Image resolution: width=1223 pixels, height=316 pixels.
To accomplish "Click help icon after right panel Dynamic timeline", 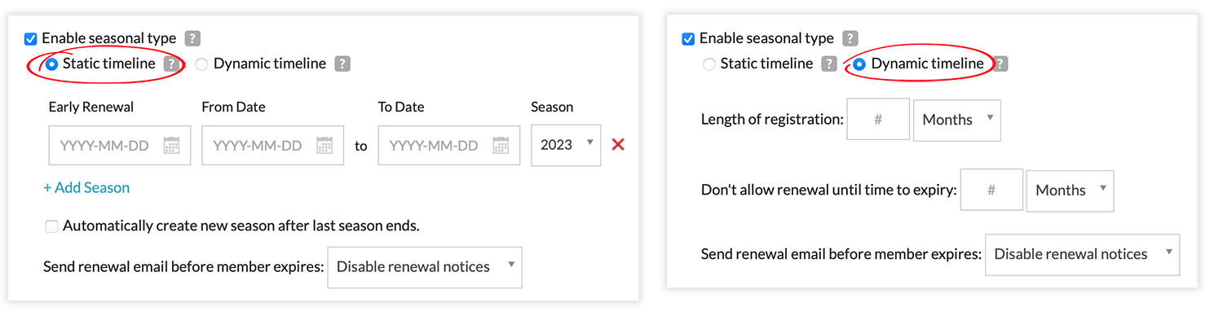I will pos(1001,64).
